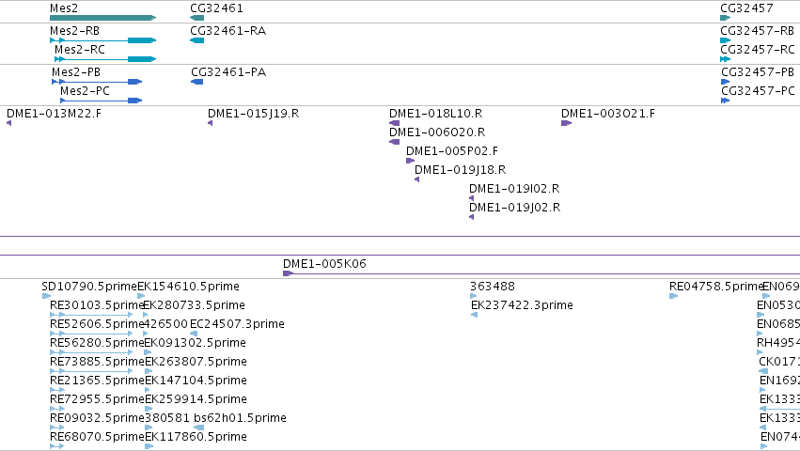Select the DME1-018L10.R feature arrow

tap(395, 123)
